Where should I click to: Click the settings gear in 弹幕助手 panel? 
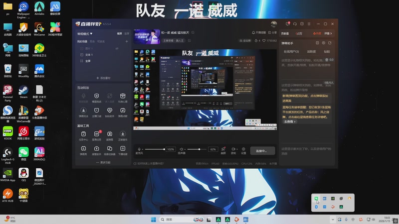(323, 43)
